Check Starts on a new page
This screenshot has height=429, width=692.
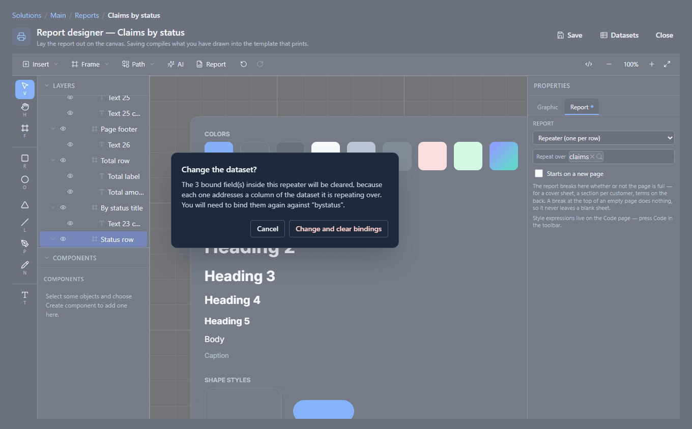pos(539,173)
